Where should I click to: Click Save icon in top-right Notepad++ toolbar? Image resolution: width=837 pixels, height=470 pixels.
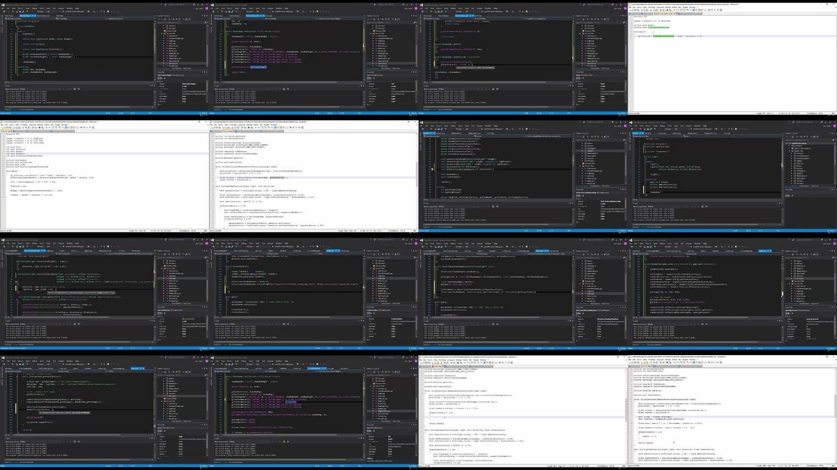coord(635,10)
